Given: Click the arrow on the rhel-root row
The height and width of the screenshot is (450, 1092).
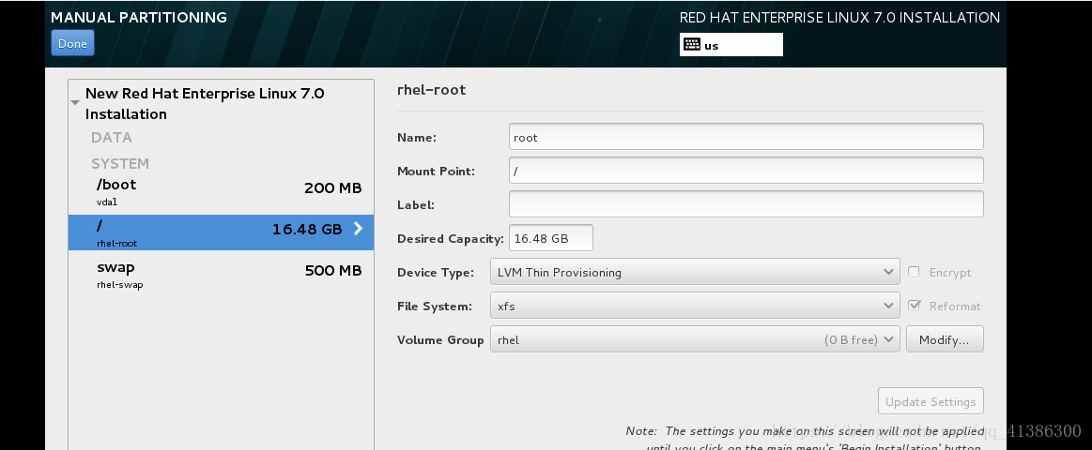Looking at the screenshot, I should [x=358, y=228].
